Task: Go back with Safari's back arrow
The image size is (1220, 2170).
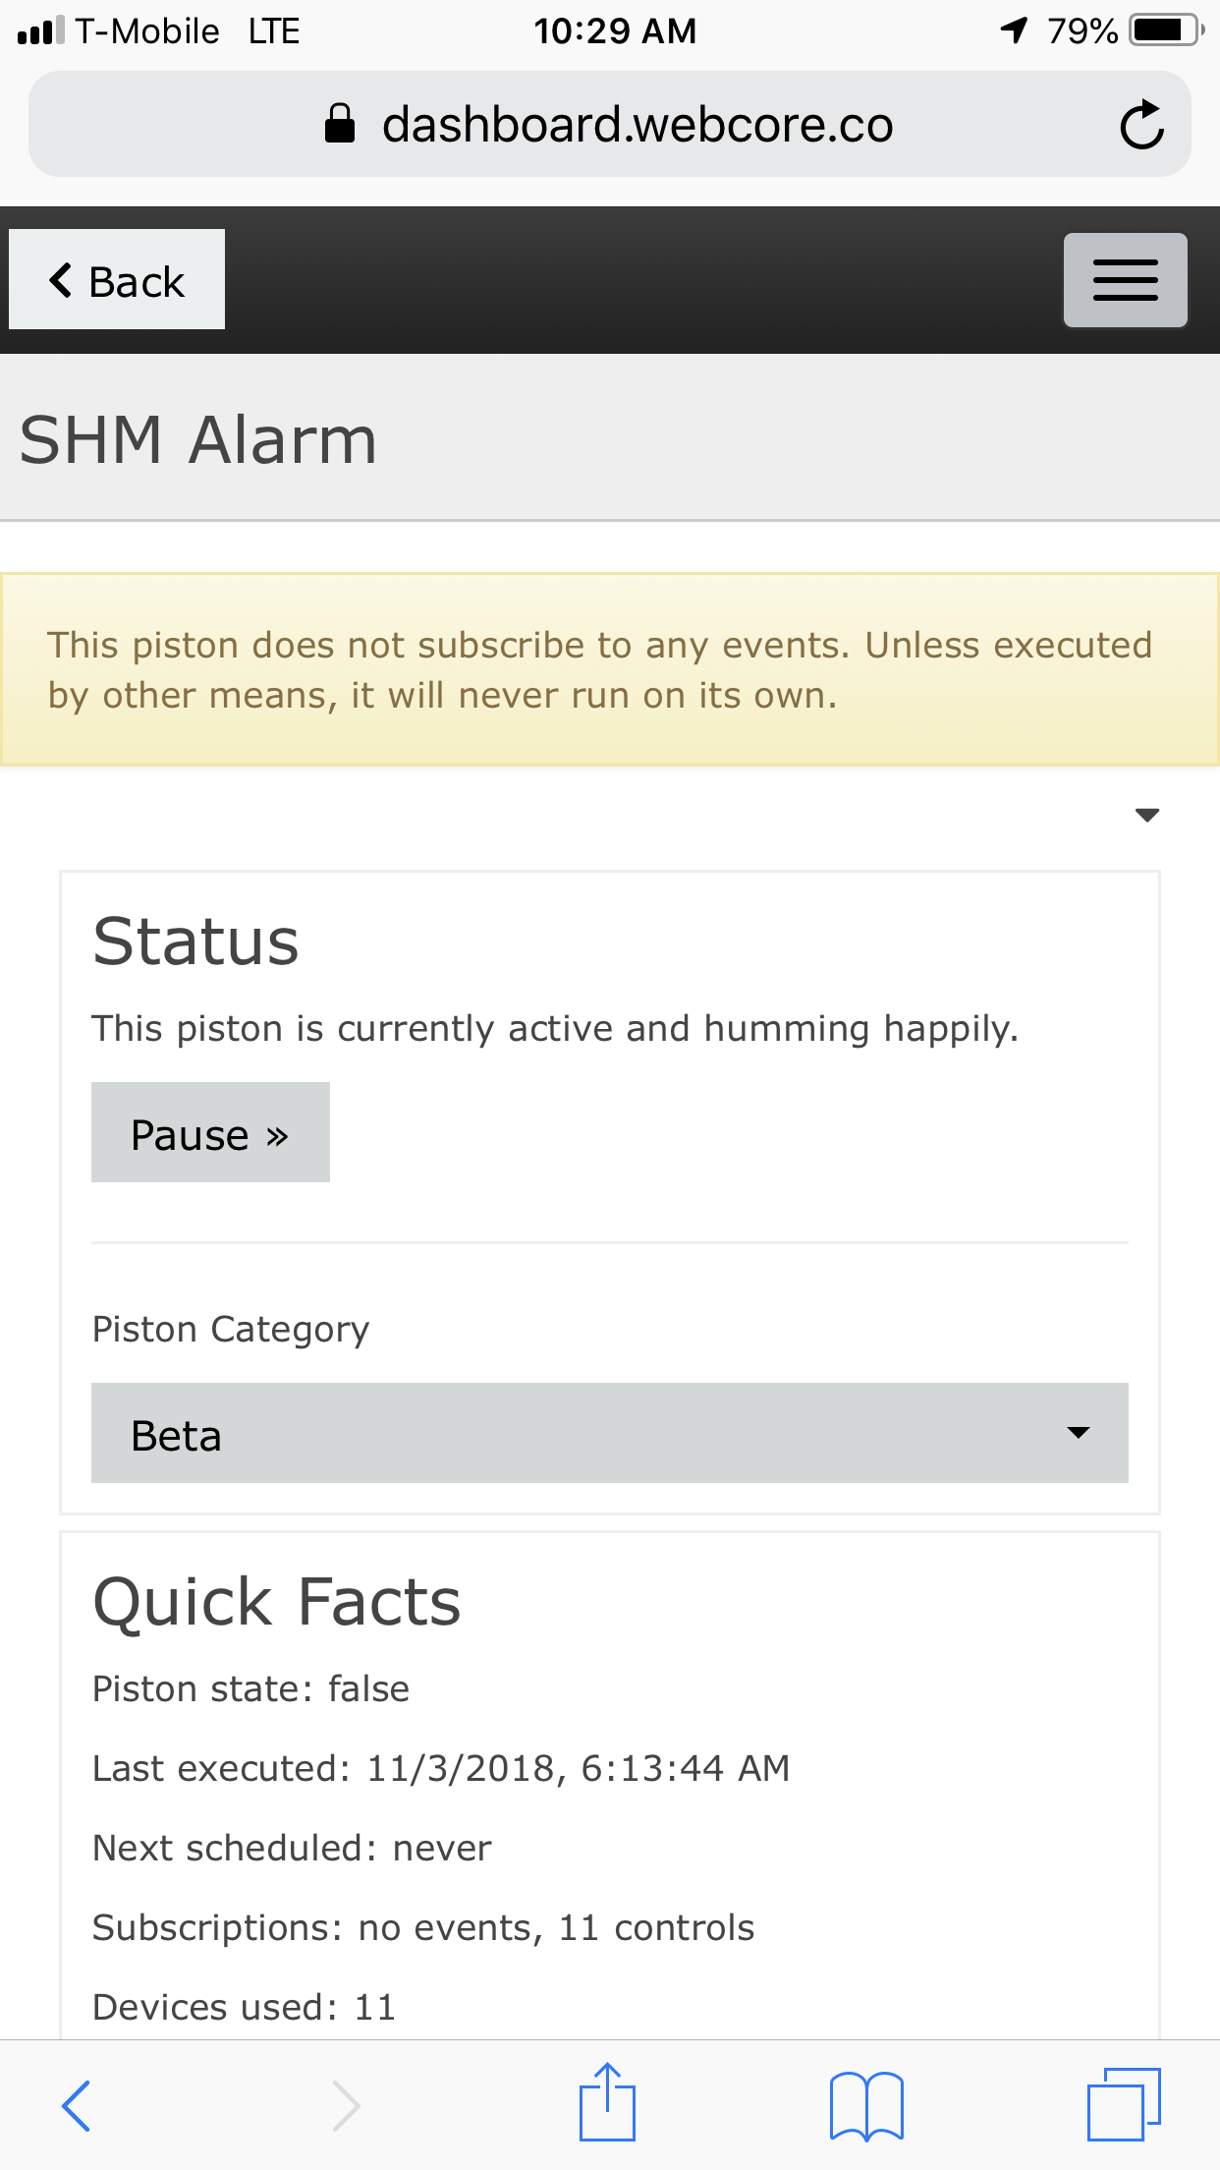Action: tap(77, 2105)
